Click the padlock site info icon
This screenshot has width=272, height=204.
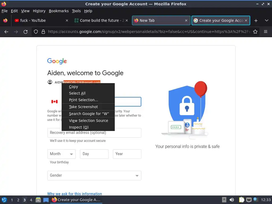(x=43, y=32)
